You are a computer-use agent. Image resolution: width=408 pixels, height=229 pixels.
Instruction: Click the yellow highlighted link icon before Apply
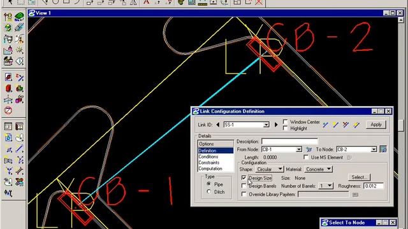356,125
